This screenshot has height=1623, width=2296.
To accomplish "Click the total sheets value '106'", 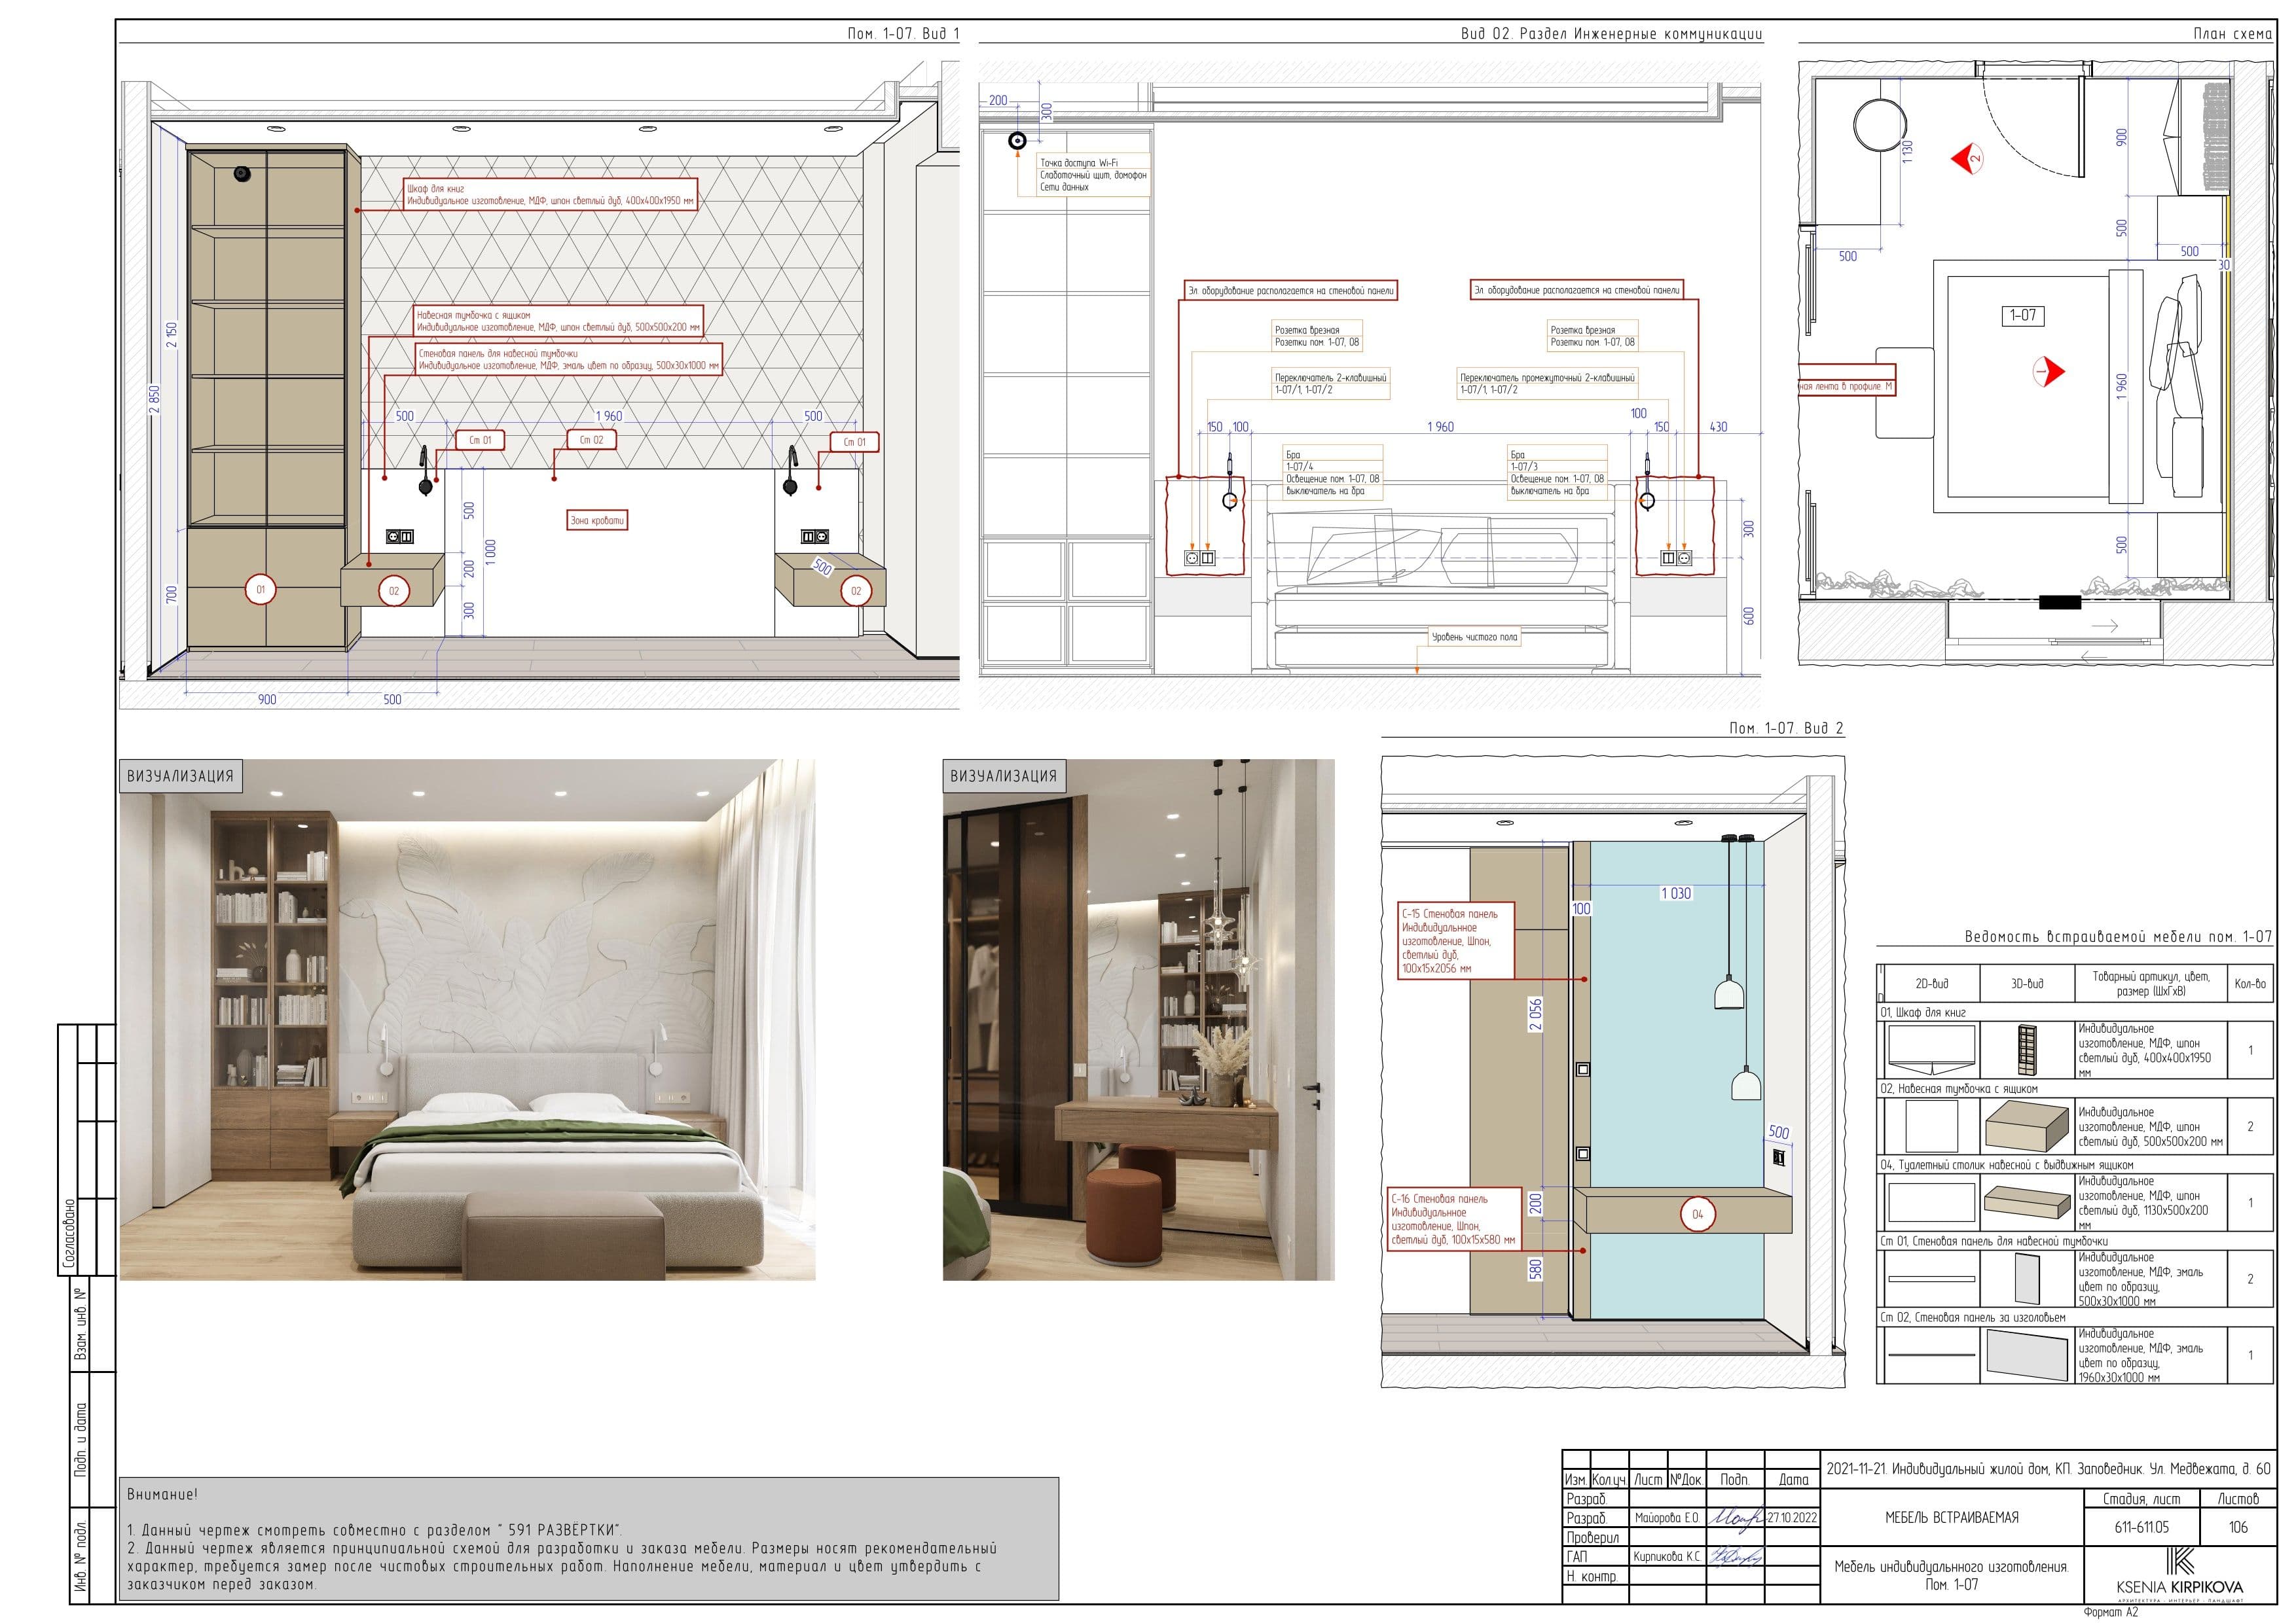I will pos(2238,1528).
